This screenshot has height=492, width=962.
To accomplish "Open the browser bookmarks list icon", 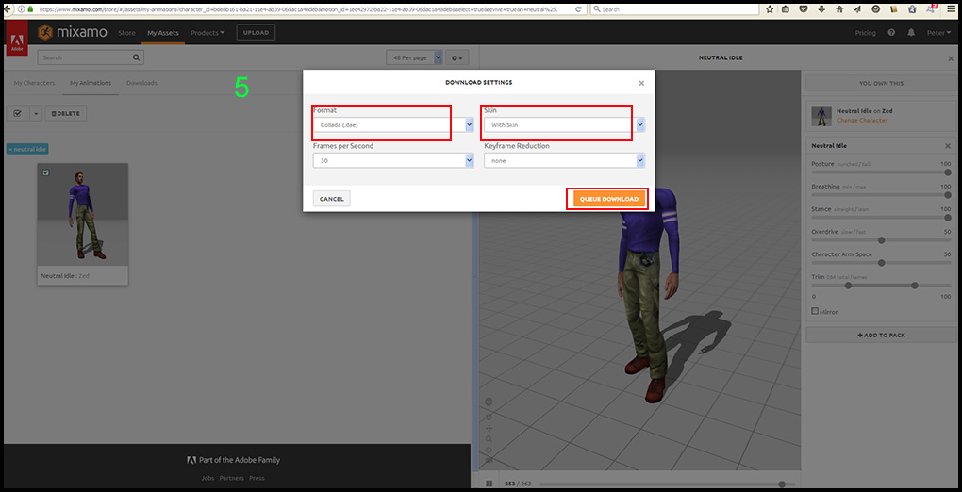I will coord(786,9).
